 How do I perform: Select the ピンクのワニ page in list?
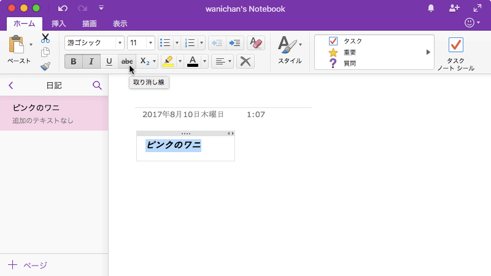click(x=54, y=113)
